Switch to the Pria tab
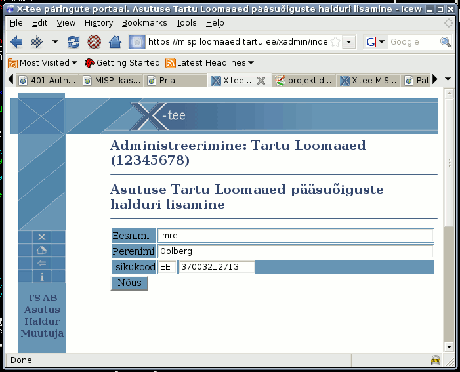Image resolution: width=460 pixels, height=372 pixels. (x=176, y=81)
